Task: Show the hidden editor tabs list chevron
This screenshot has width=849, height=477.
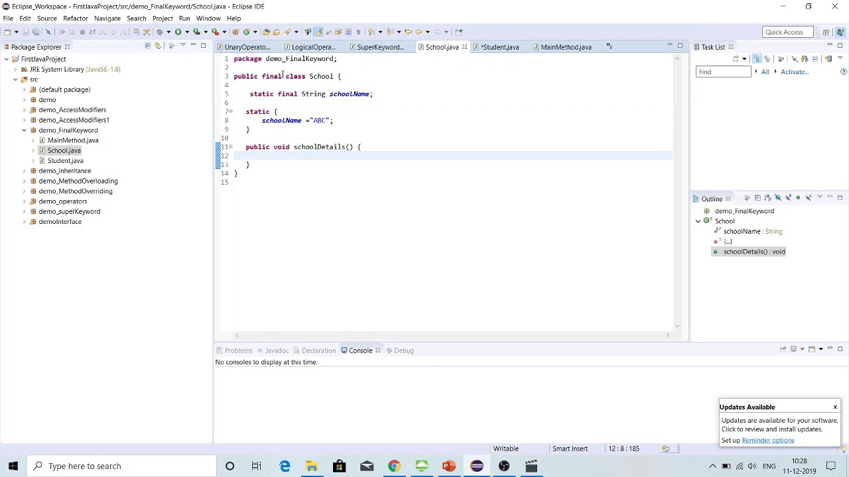Action: click(x=608, y=46)
